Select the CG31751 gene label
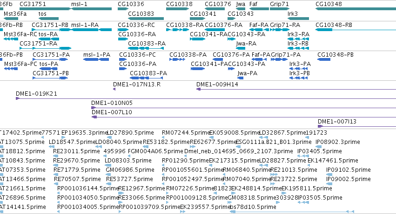Viewport: 396px width, 214px height. point(33,4)
